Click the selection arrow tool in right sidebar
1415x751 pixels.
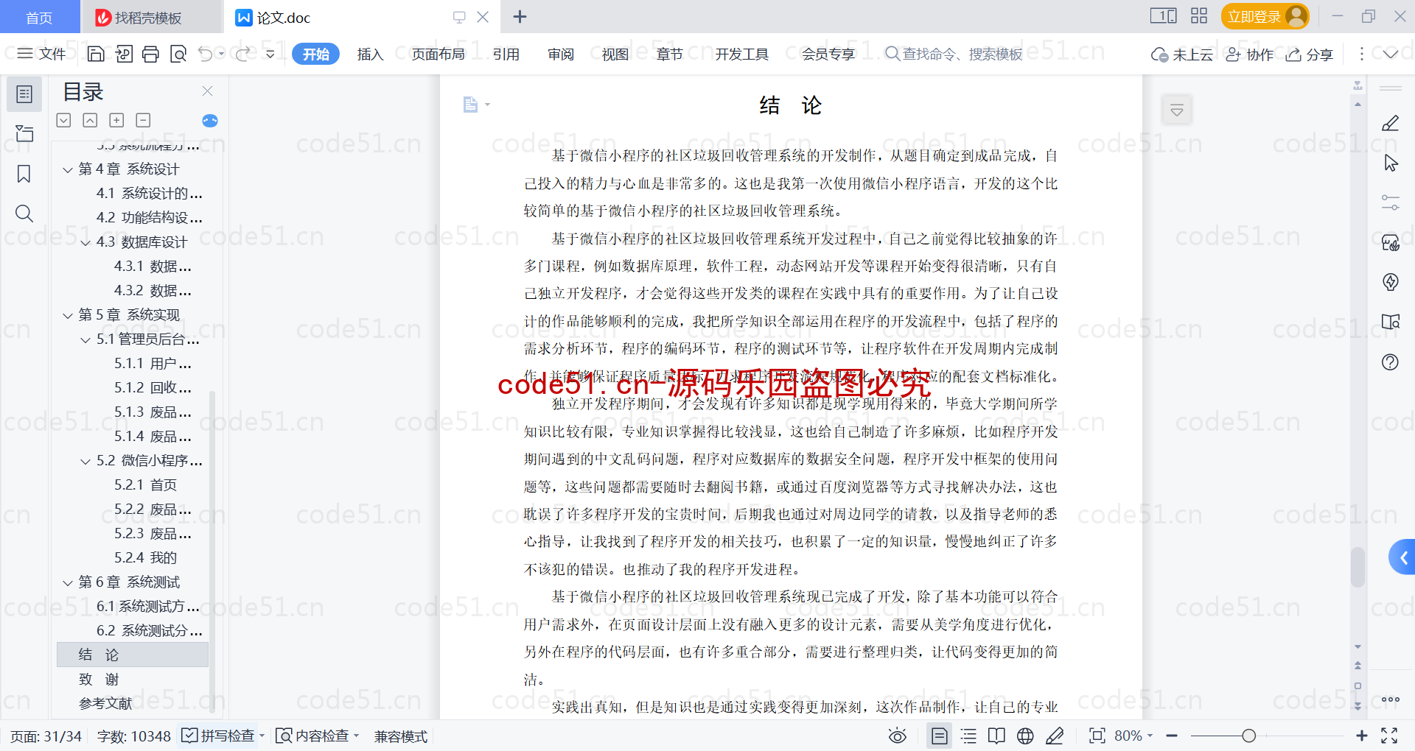(1390, 163)
